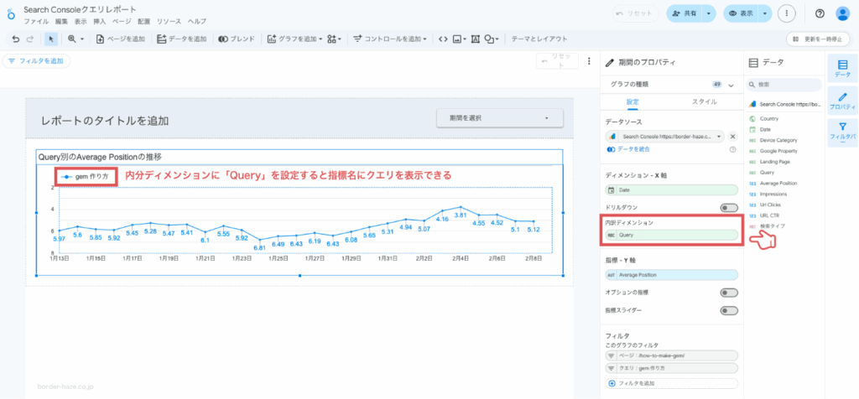Image resolution: width=859 pixels, height=399 pixels.
Task: Click the zoom magnifier icon
Action: [x=72, y=39]
